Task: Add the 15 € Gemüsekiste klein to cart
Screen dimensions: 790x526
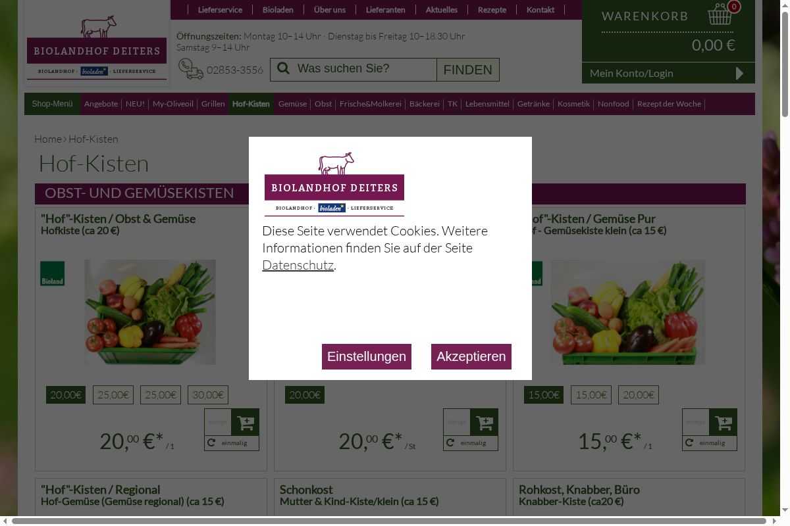Action: 723,422
